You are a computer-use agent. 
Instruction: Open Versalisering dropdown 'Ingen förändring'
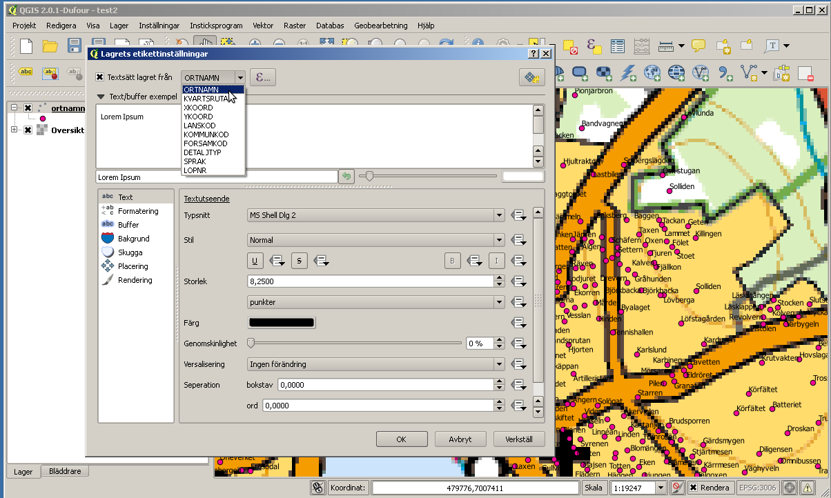click(376, 364)
